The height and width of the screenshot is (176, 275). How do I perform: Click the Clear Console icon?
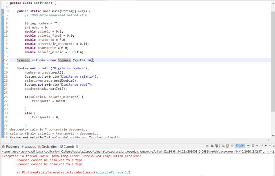[223, 146]
